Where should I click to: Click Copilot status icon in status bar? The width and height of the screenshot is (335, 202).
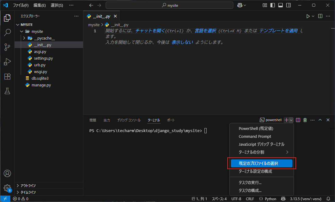click(x=283, y=199)
